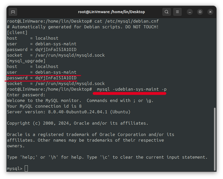Image resolution: width=223 pixels, height=179 pixels.
Task: Click the search magnifier icon
Action: [167, 12]
